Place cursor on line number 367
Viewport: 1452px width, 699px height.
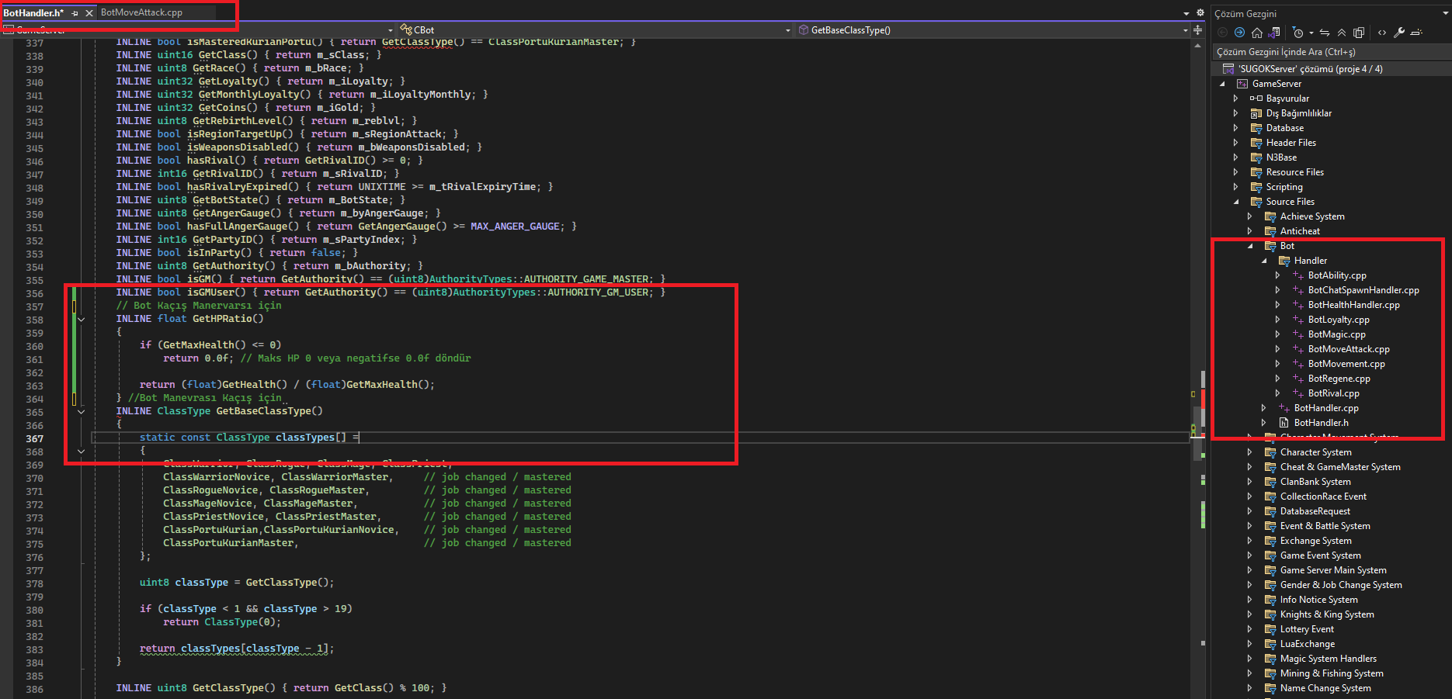click(34, 438)
